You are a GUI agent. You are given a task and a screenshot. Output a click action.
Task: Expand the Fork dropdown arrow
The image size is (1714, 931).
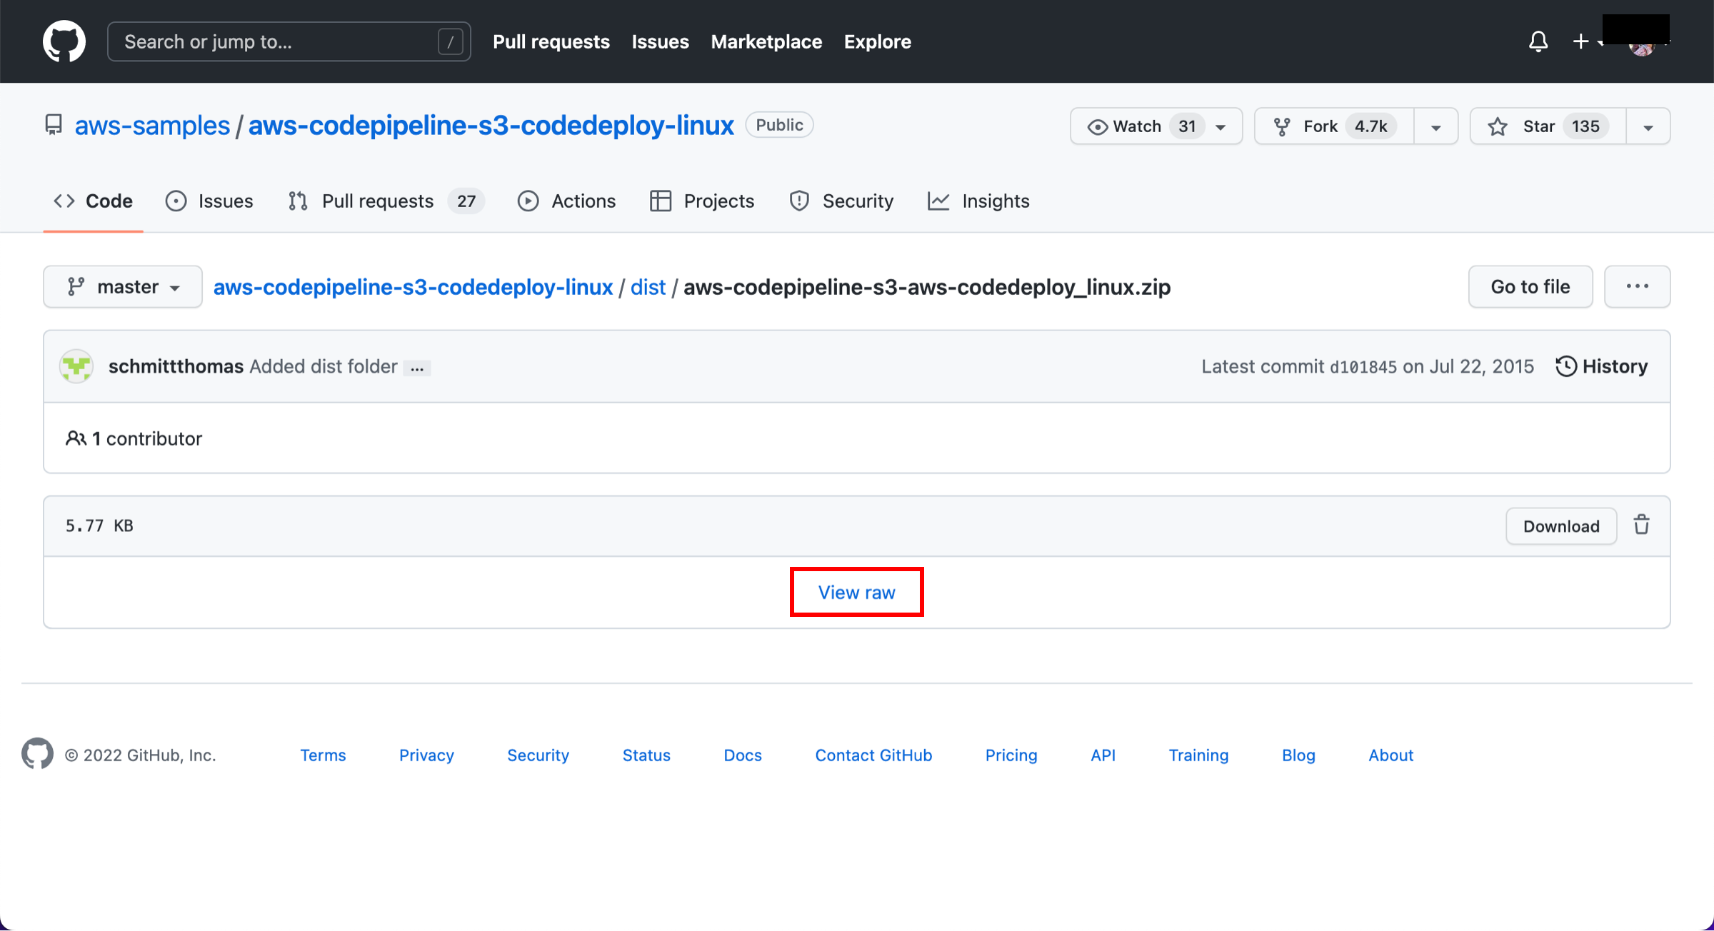click(x=1435, y=127)
